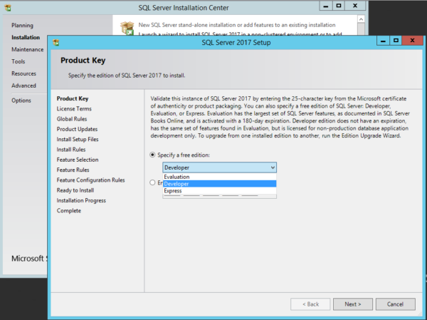Click Global Rules in the setup steps
Screen dimensions: 427x320
coord(72,119)
